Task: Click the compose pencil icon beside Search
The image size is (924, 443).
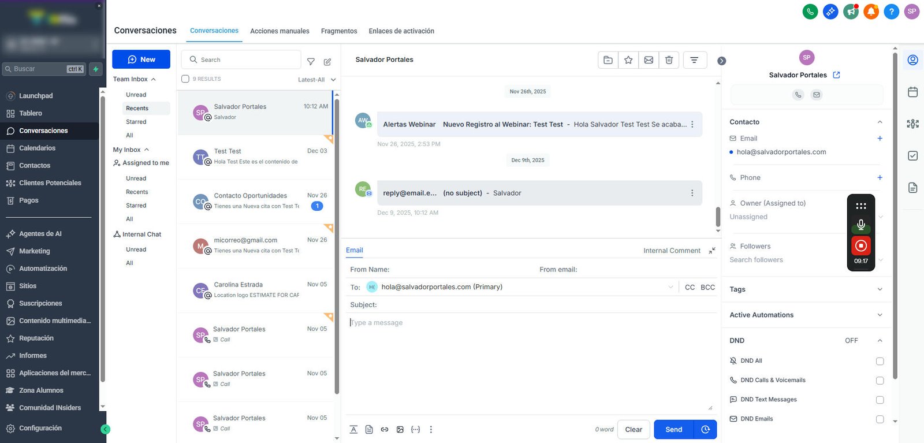Action: point(327,61)
